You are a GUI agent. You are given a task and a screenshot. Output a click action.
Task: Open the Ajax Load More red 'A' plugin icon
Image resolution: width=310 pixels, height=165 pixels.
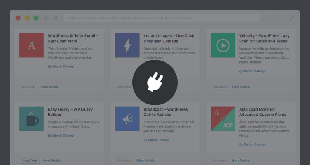pyautogui.click(x=32, y=45)
